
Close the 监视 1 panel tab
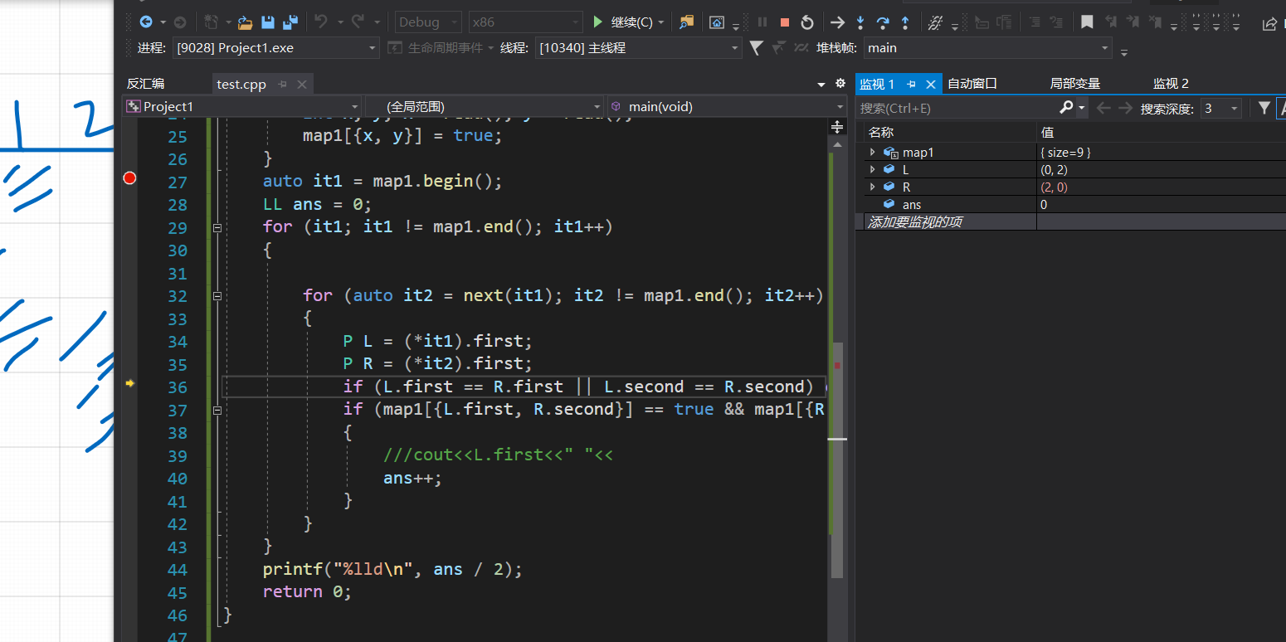(931, 84)
